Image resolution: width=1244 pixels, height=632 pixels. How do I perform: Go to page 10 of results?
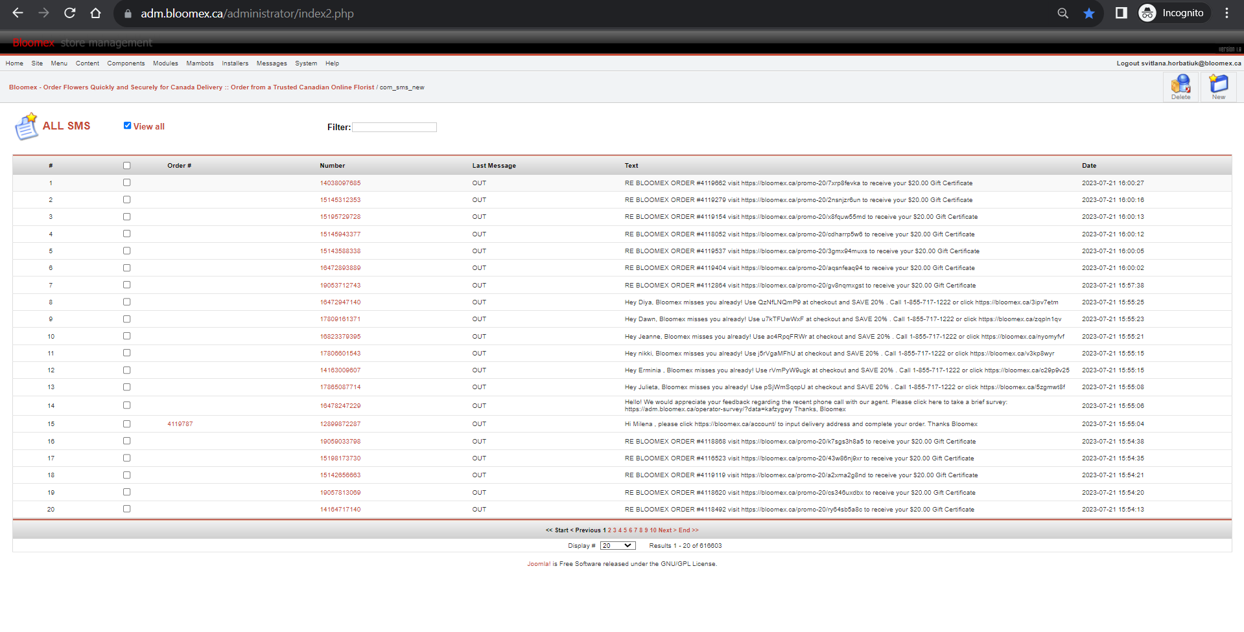tap(653, 530)
